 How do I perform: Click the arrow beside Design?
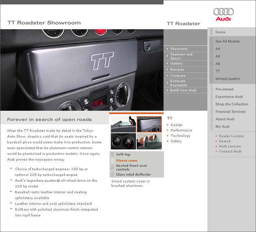[x=168, y=125]
